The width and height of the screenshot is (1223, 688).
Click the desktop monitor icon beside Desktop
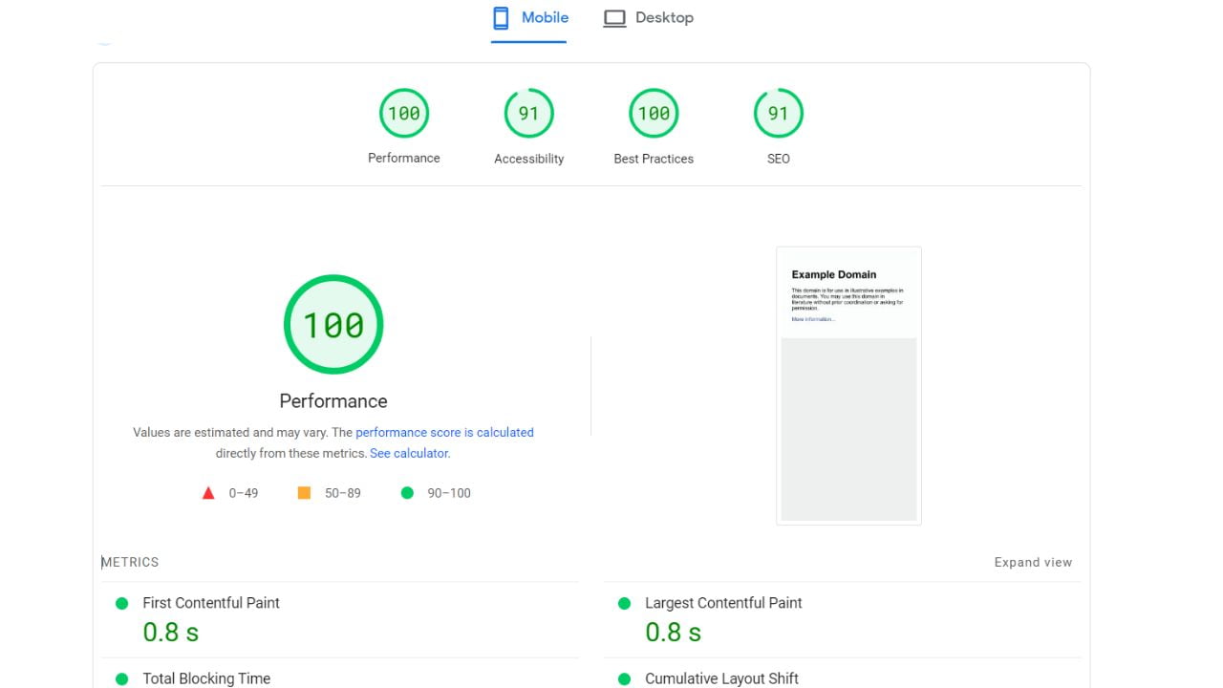tap(615, 16)
